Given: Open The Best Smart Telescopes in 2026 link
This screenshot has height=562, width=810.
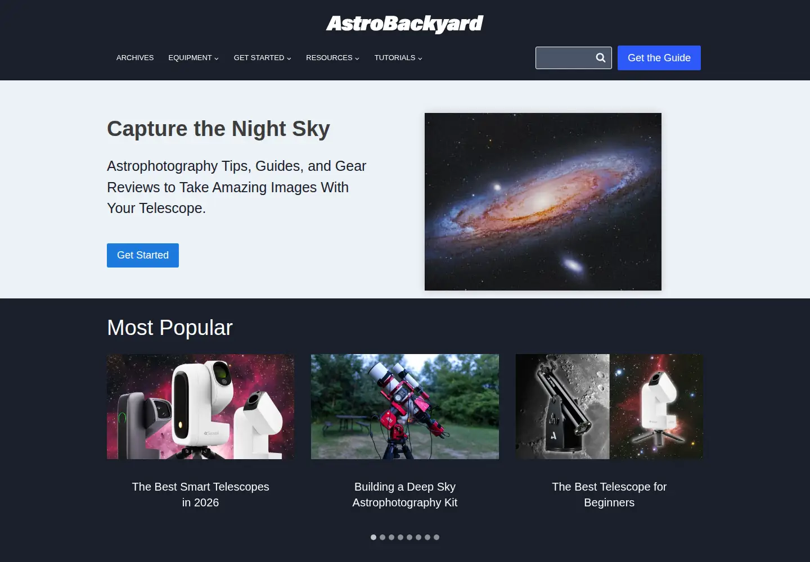Looking at the screenshot, I should [200, 495].
